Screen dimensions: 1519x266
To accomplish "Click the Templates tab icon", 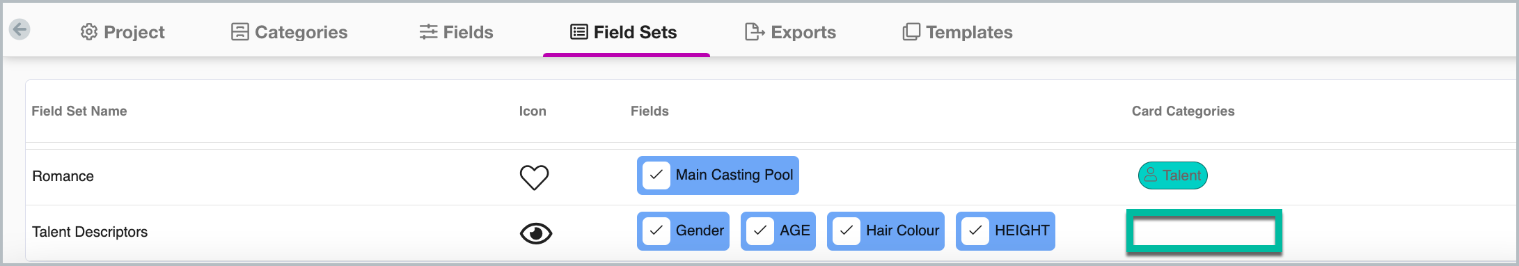I will point(911,32).
